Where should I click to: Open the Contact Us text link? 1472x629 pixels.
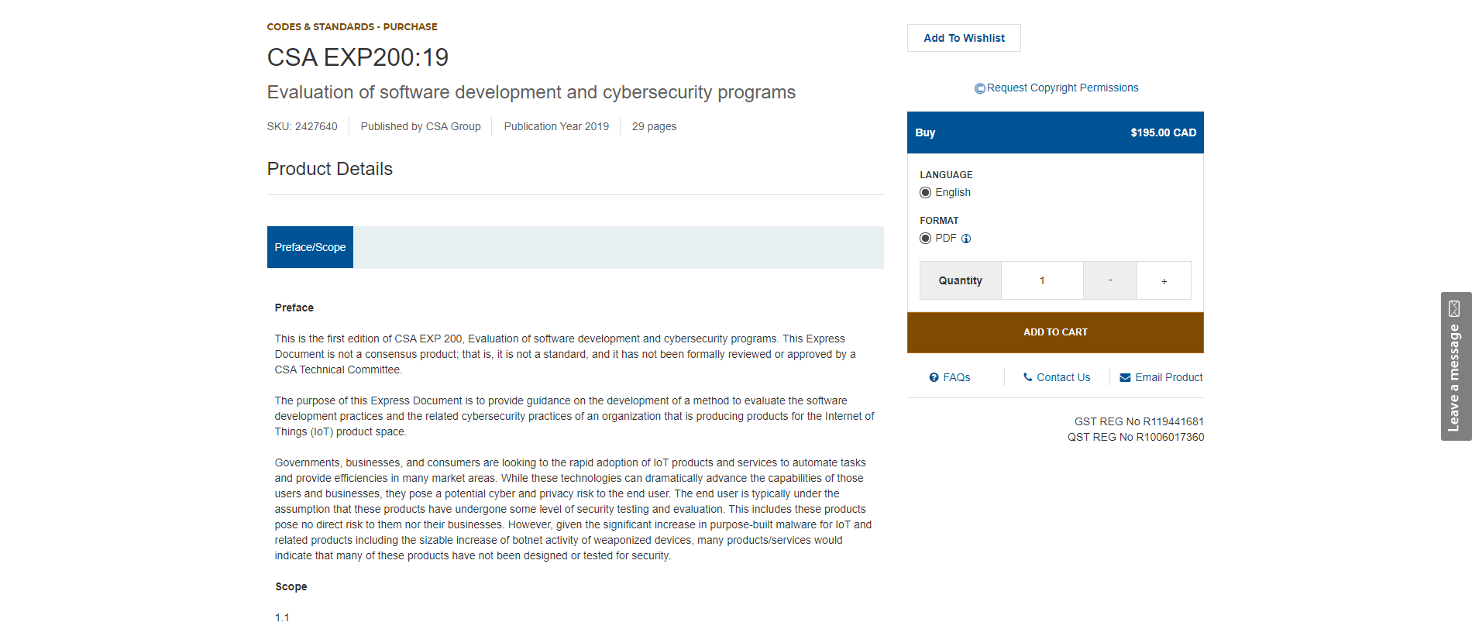pos(1063,377)
